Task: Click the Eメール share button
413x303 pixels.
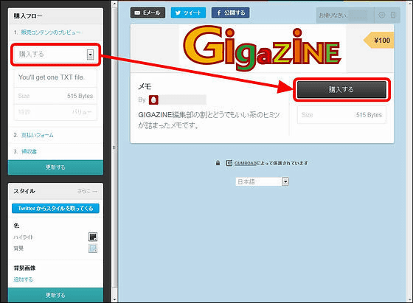Action: point(147,13)
